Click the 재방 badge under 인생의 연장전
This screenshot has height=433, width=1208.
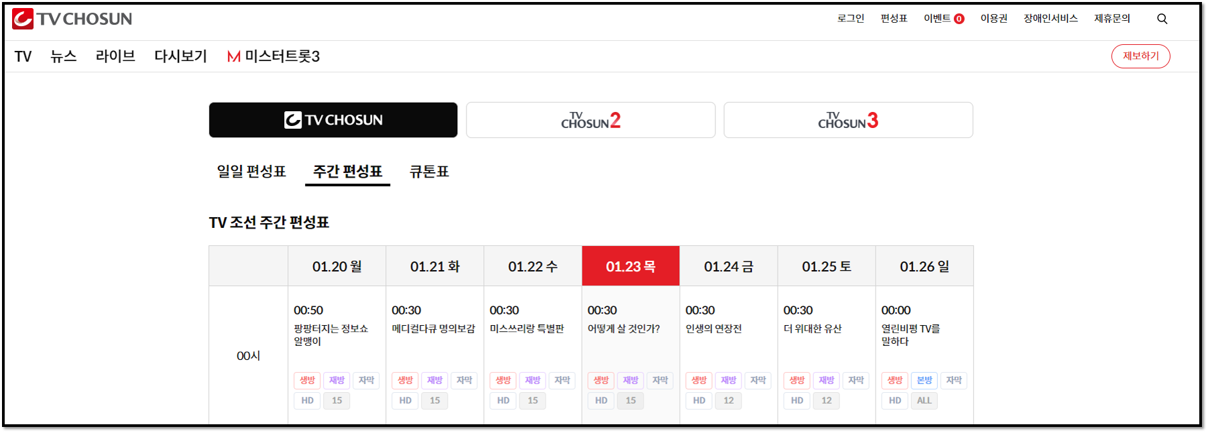[728, 380]
